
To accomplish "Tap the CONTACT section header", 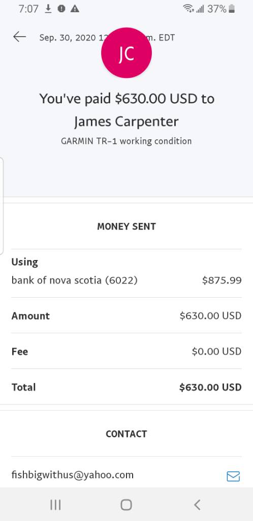I will point(126,434).
